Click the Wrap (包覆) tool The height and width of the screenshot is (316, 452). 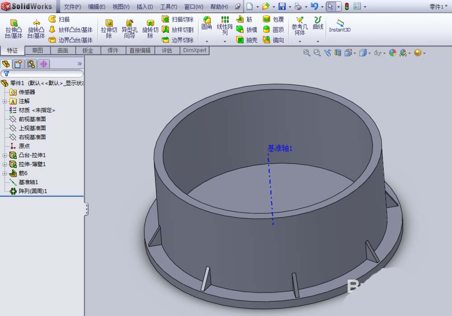point(273,19)
